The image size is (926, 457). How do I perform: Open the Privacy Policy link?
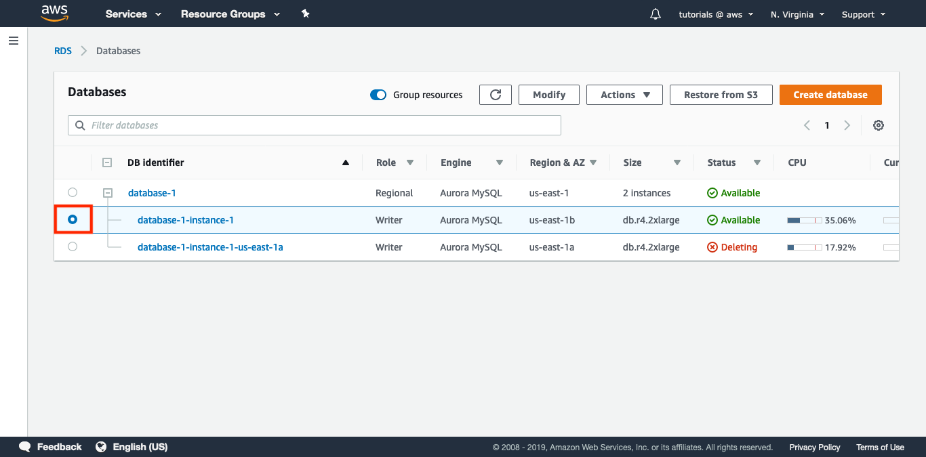[815, 447]
